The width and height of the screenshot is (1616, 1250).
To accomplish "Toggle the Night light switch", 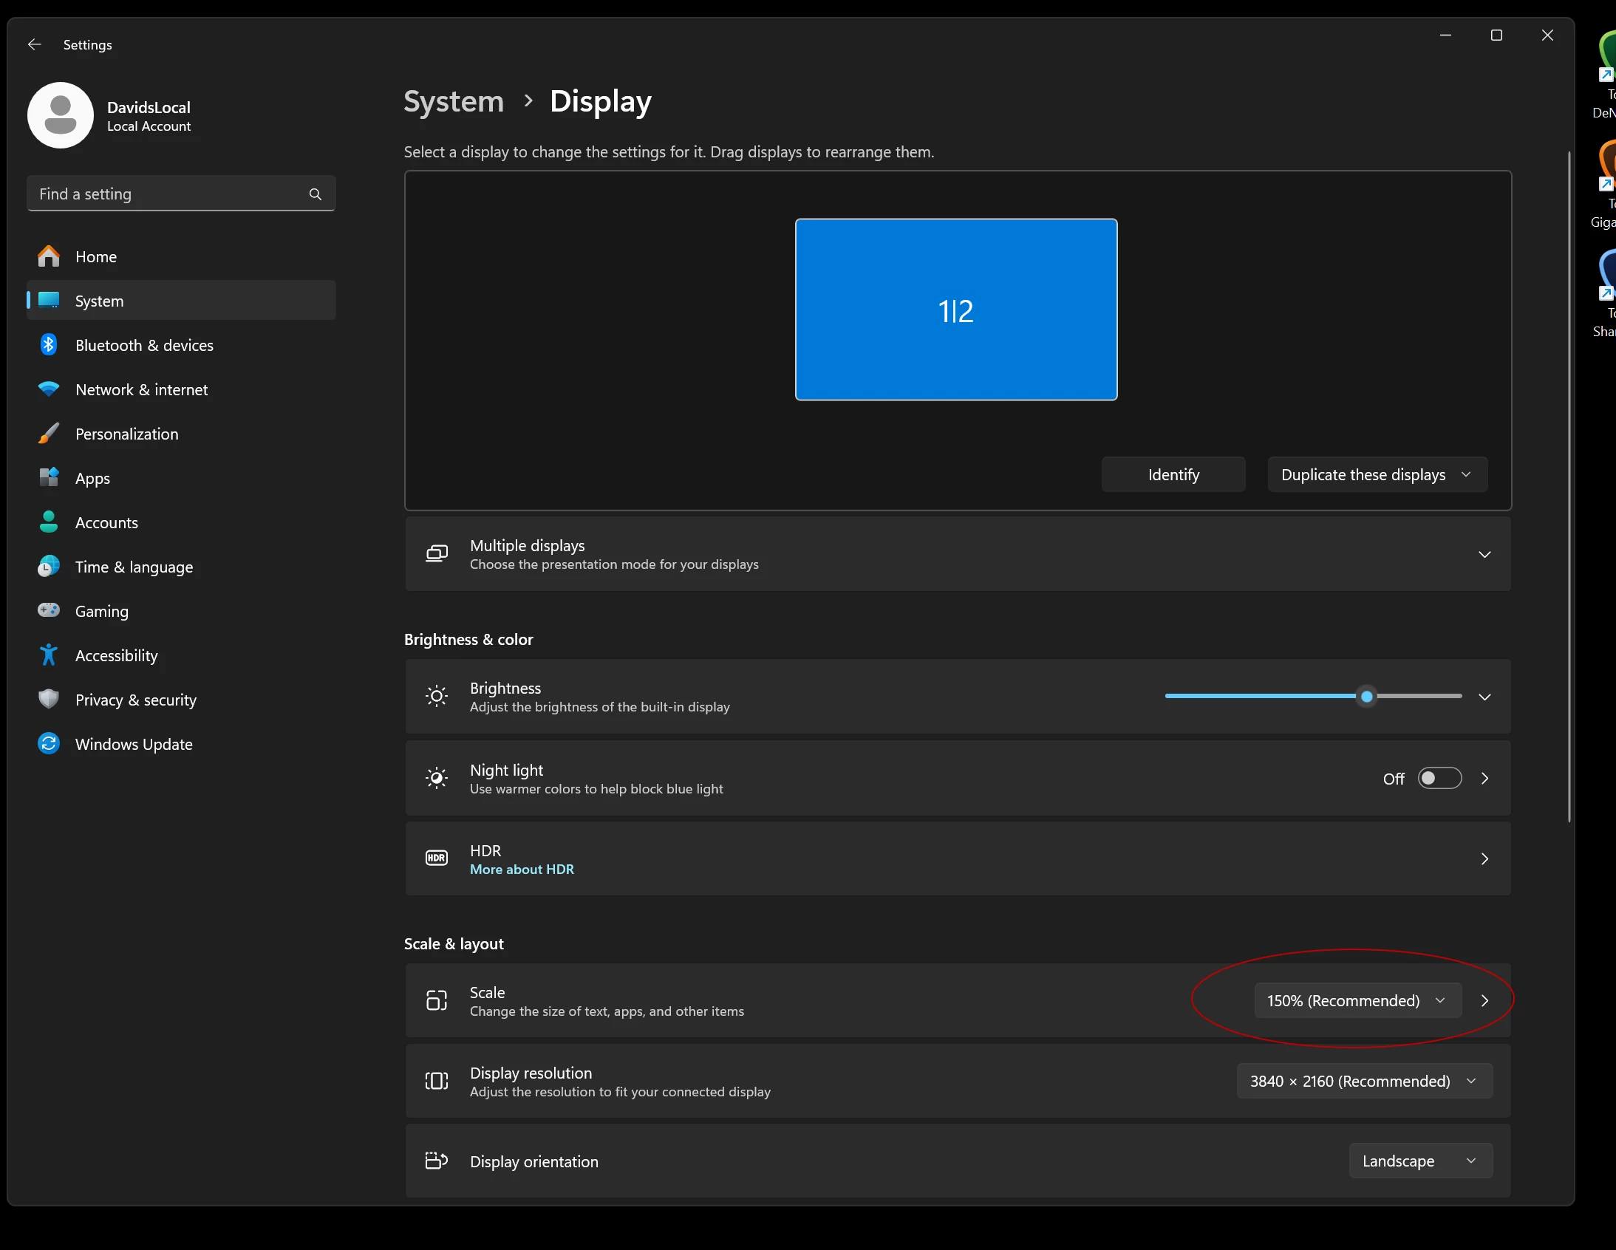I will [x=1439, y=778].
